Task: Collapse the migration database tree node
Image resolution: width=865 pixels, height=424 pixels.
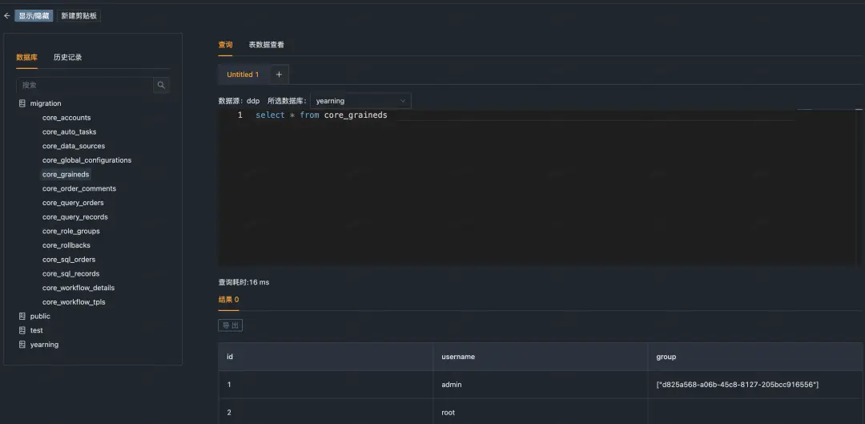Action: (45, 103)
